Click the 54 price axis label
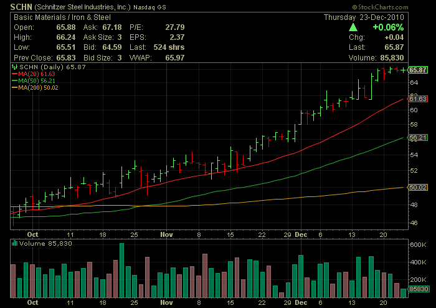The width and height of the screenshot is (436, 308). [414, 155]
